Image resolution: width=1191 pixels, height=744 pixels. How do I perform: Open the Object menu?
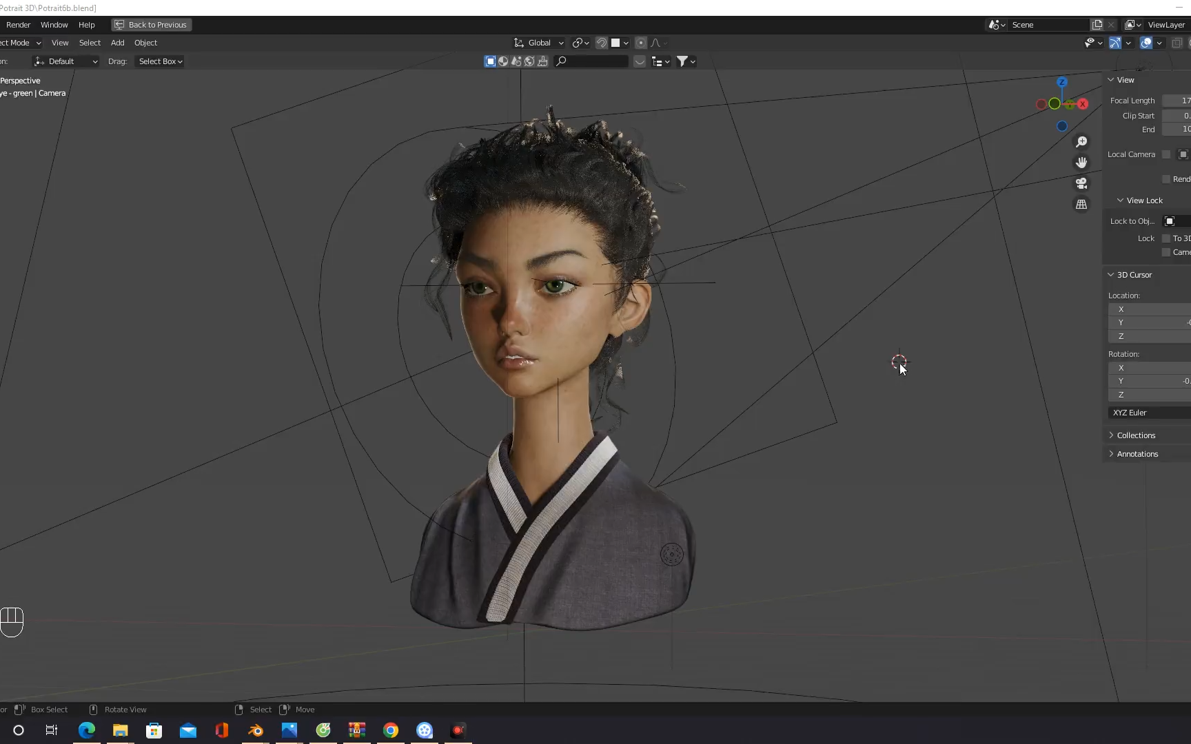click(145, 43)
